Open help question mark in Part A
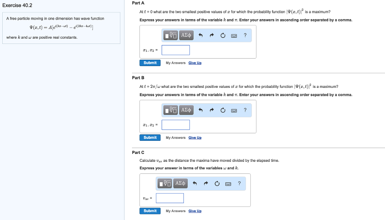This screenshot has width=385, height=220. click(245, 35)
